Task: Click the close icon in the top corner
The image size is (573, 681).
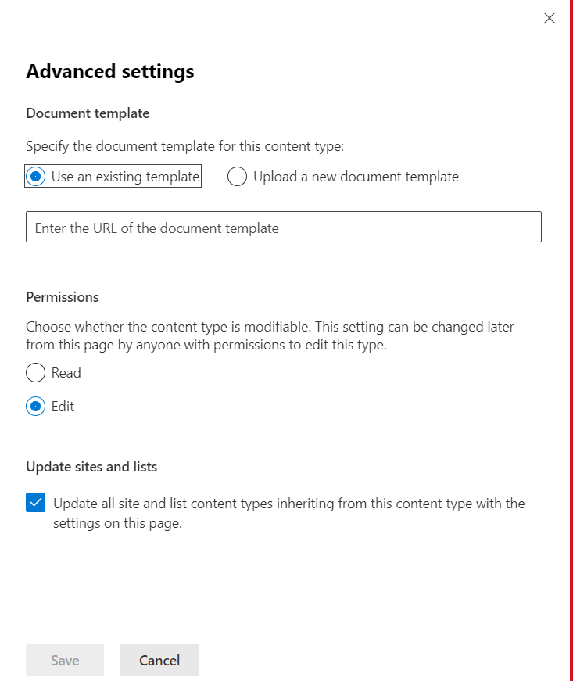Action: 549,18
